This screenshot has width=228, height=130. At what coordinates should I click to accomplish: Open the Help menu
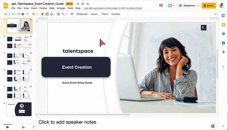(x=78, y=8)
